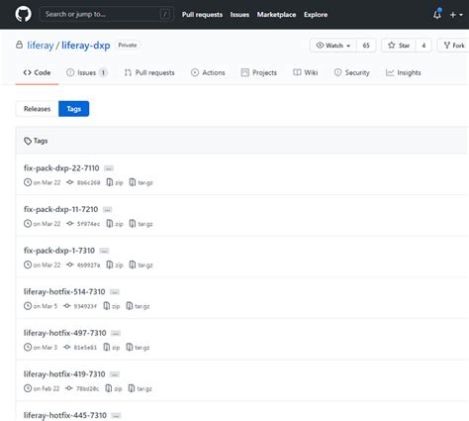Fork the repository
This screenshot has width=469, height=421.
coord(454,46)
